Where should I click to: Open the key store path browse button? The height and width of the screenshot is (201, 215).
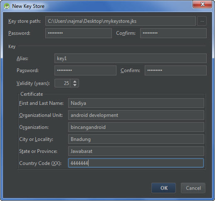click(x=202, y=21)
